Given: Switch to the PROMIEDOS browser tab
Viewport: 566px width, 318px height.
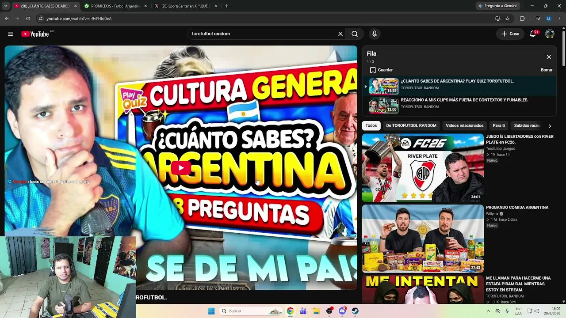Looking at the screenshot, I should (115, 6).
